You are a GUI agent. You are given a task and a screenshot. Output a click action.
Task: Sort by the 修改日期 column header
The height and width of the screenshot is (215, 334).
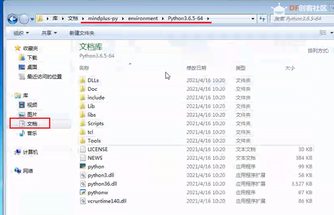196,68
